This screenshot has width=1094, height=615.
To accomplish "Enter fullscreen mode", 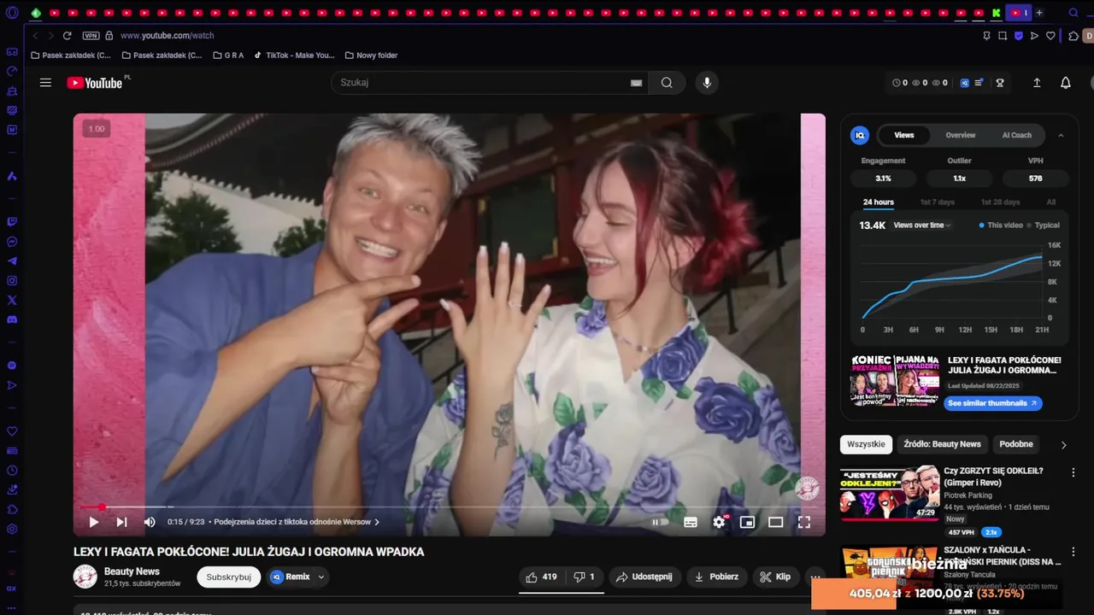I will [804, 522].
